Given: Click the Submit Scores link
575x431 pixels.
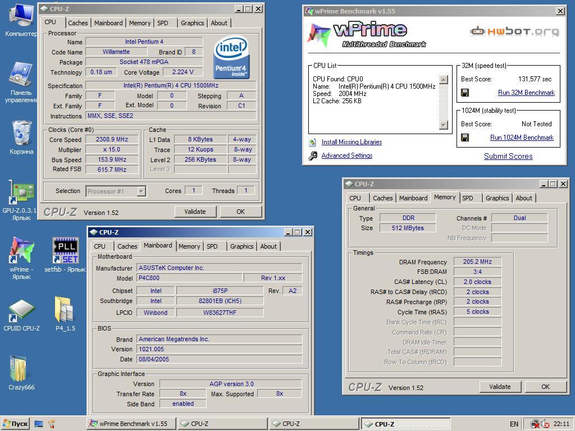Looking at the screenshot, I should pos(508,156).
